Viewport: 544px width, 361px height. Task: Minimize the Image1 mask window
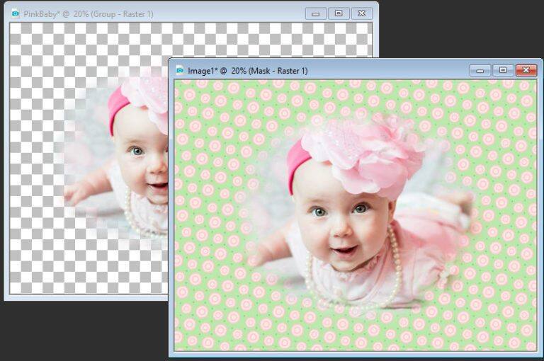coord(480,70)
